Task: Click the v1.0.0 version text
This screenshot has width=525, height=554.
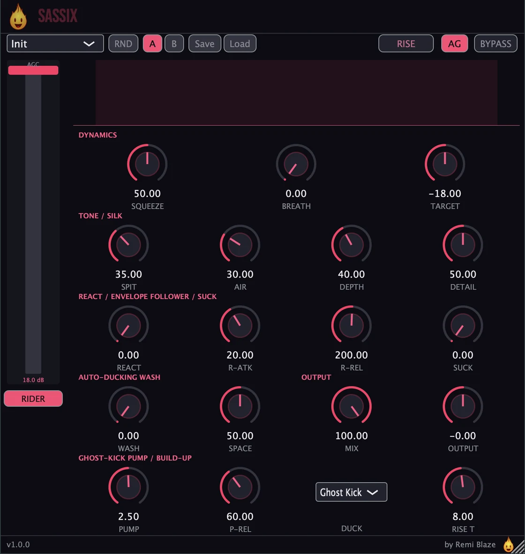Action: (18, 545)
